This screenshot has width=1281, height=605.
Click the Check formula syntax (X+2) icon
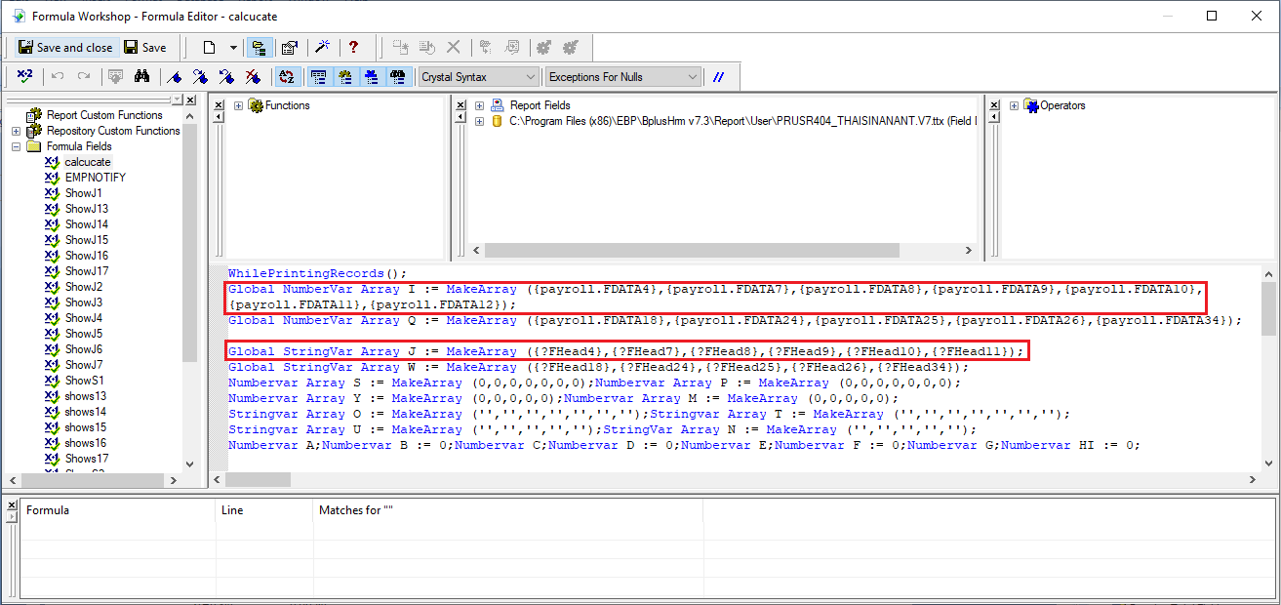(25, 76)
